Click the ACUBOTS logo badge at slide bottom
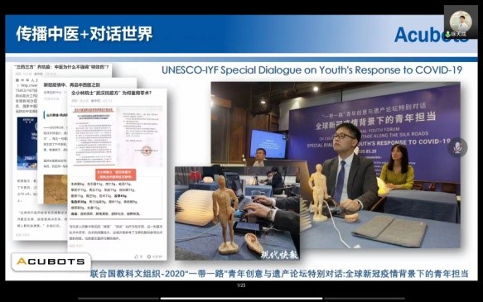This screenshot has height=302, width=483. [51, 261]
